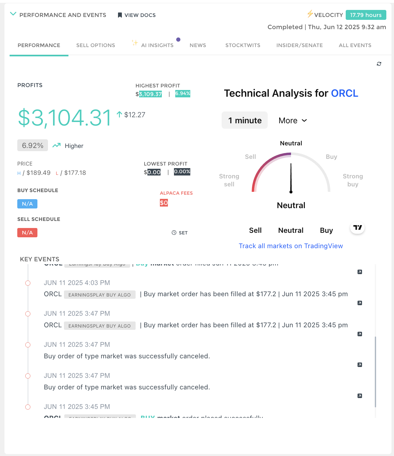The image size is (394, 456).
Task: Click the red Sell Schedule N/A badge
Action: 27,233
